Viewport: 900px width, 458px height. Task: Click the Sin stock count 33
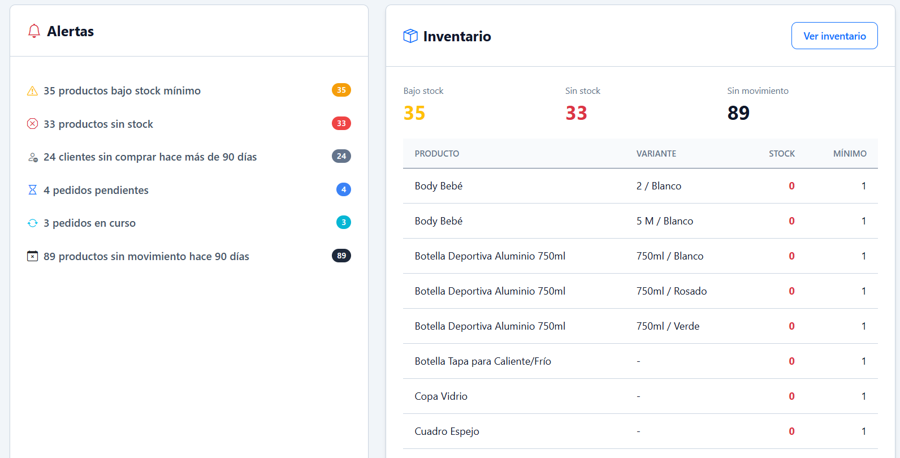576,113
